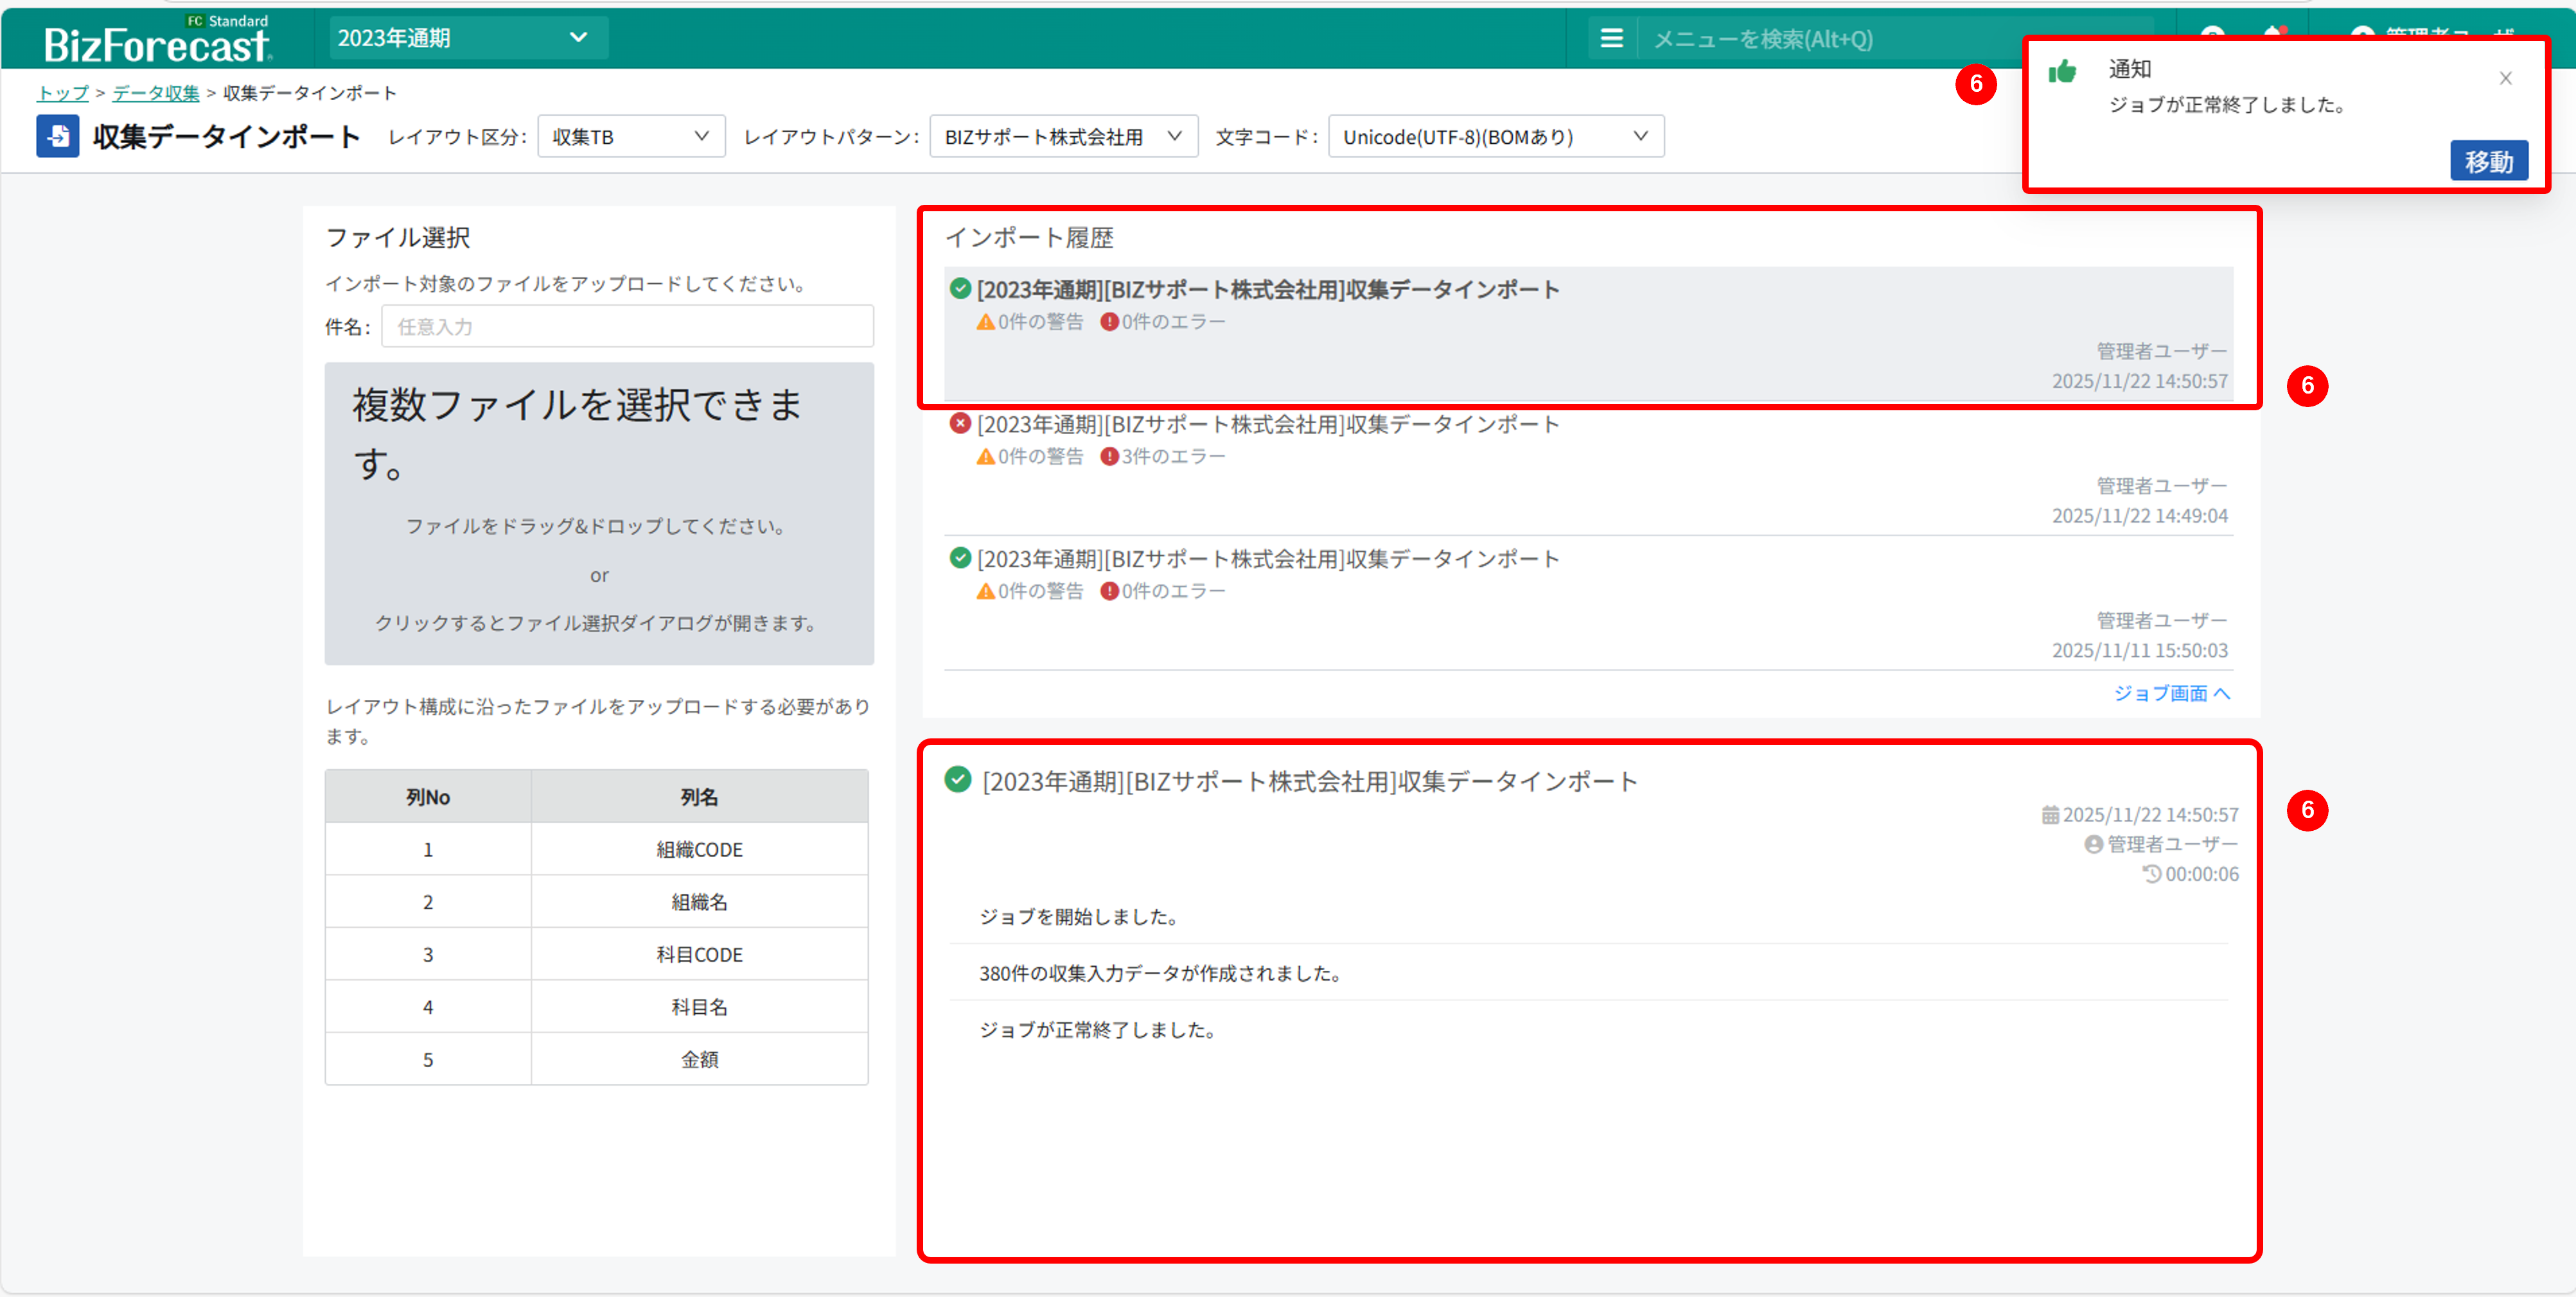Click the BizForecast logo

(x=157, y=42)
